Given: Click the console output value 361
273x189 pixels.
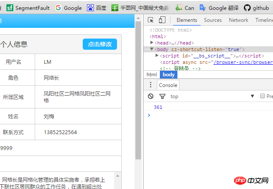Looking at the screenshot, I should tap(158, 107).
